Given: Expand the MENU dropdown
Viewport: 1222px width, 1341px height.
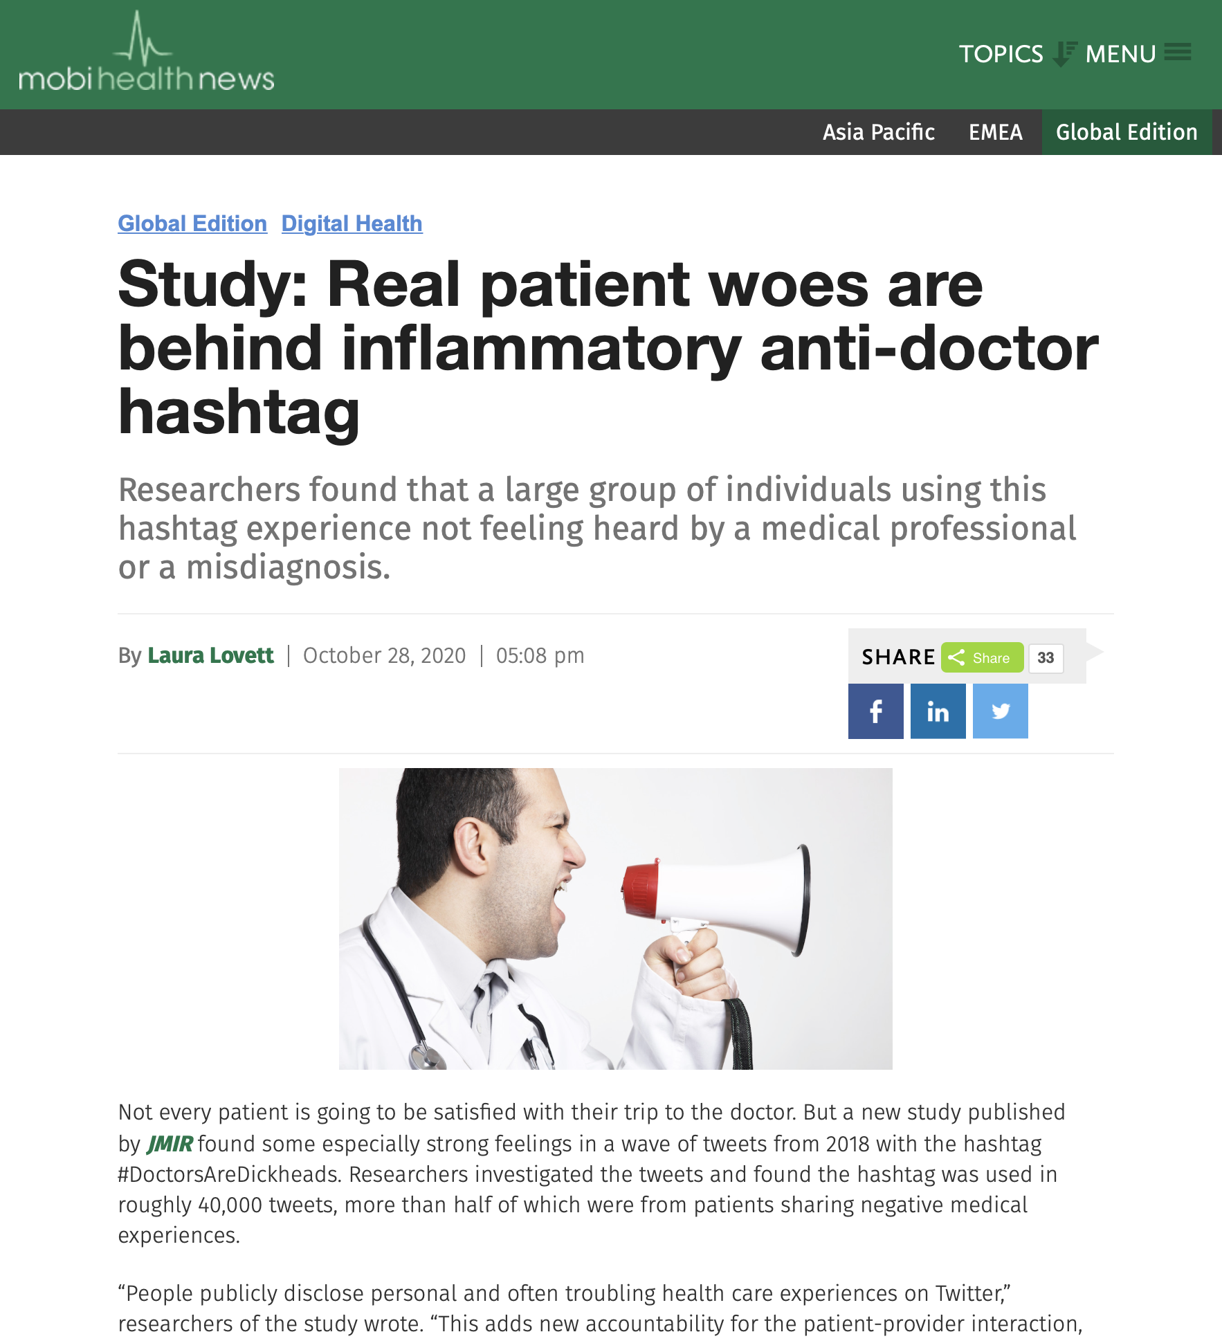Looking at the screenshot, I should [1120, 54].
